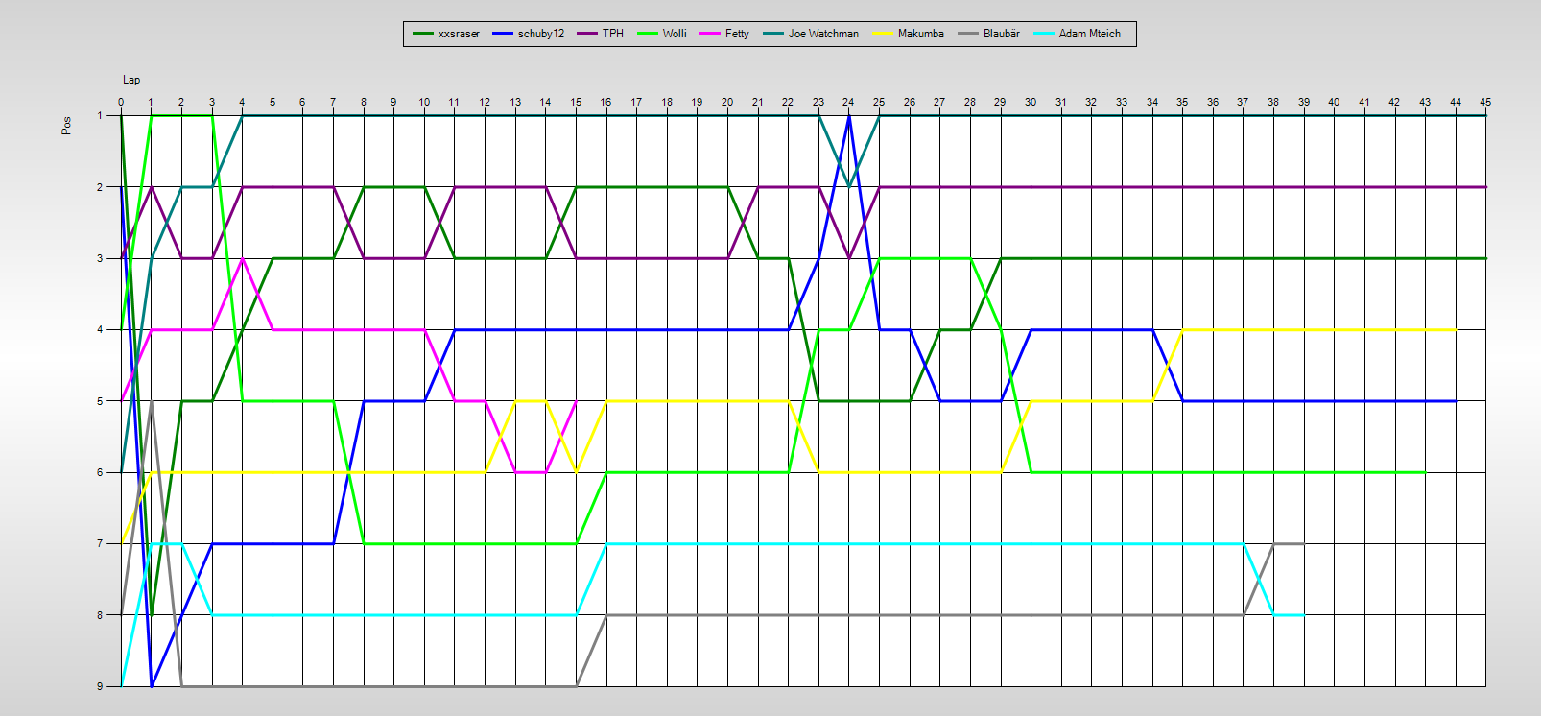Click the lap 45 axis label
This screenshot has width=1541, height=716.
click(1485, 102)
